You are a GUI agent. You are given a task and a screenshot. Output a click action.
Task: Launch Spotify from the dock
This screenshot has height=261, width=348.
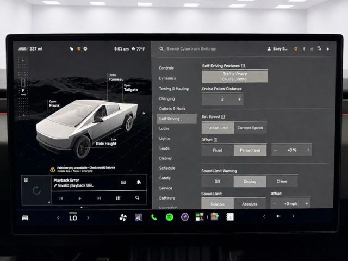(x=169, y=217)
